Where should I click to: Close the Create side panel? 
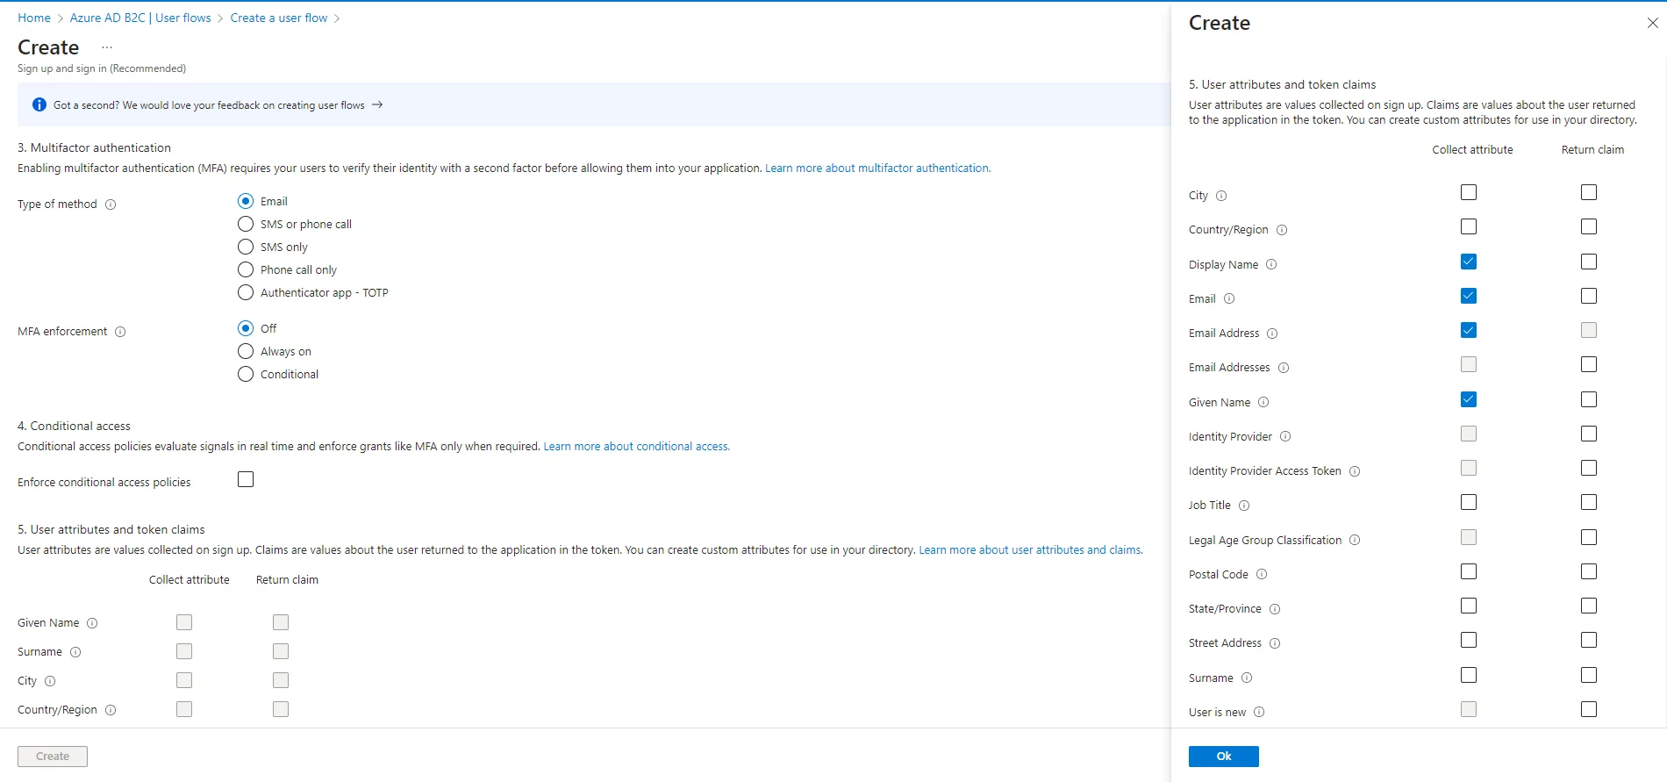(x=1653, y=23)
